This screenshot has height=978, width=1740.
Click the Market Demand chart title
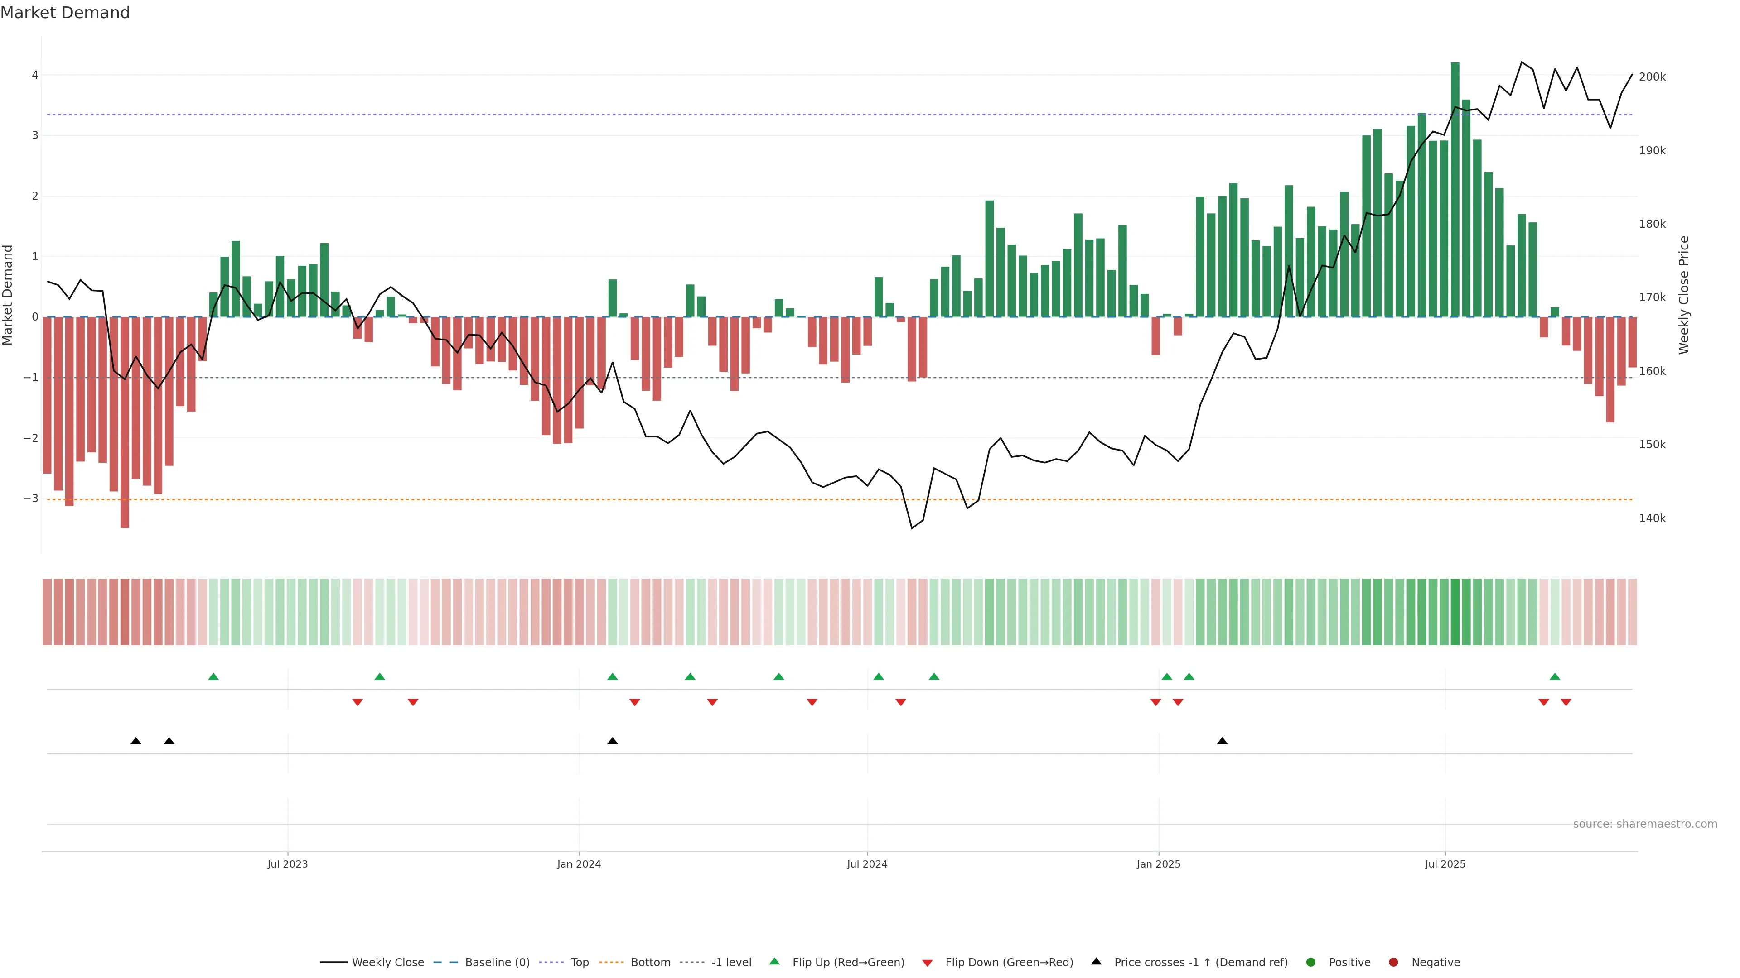(65, 12)
